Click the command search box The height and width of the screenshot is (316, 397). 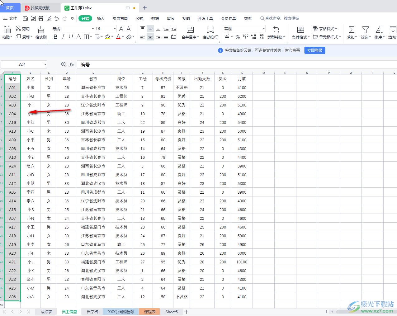(280, 18)
